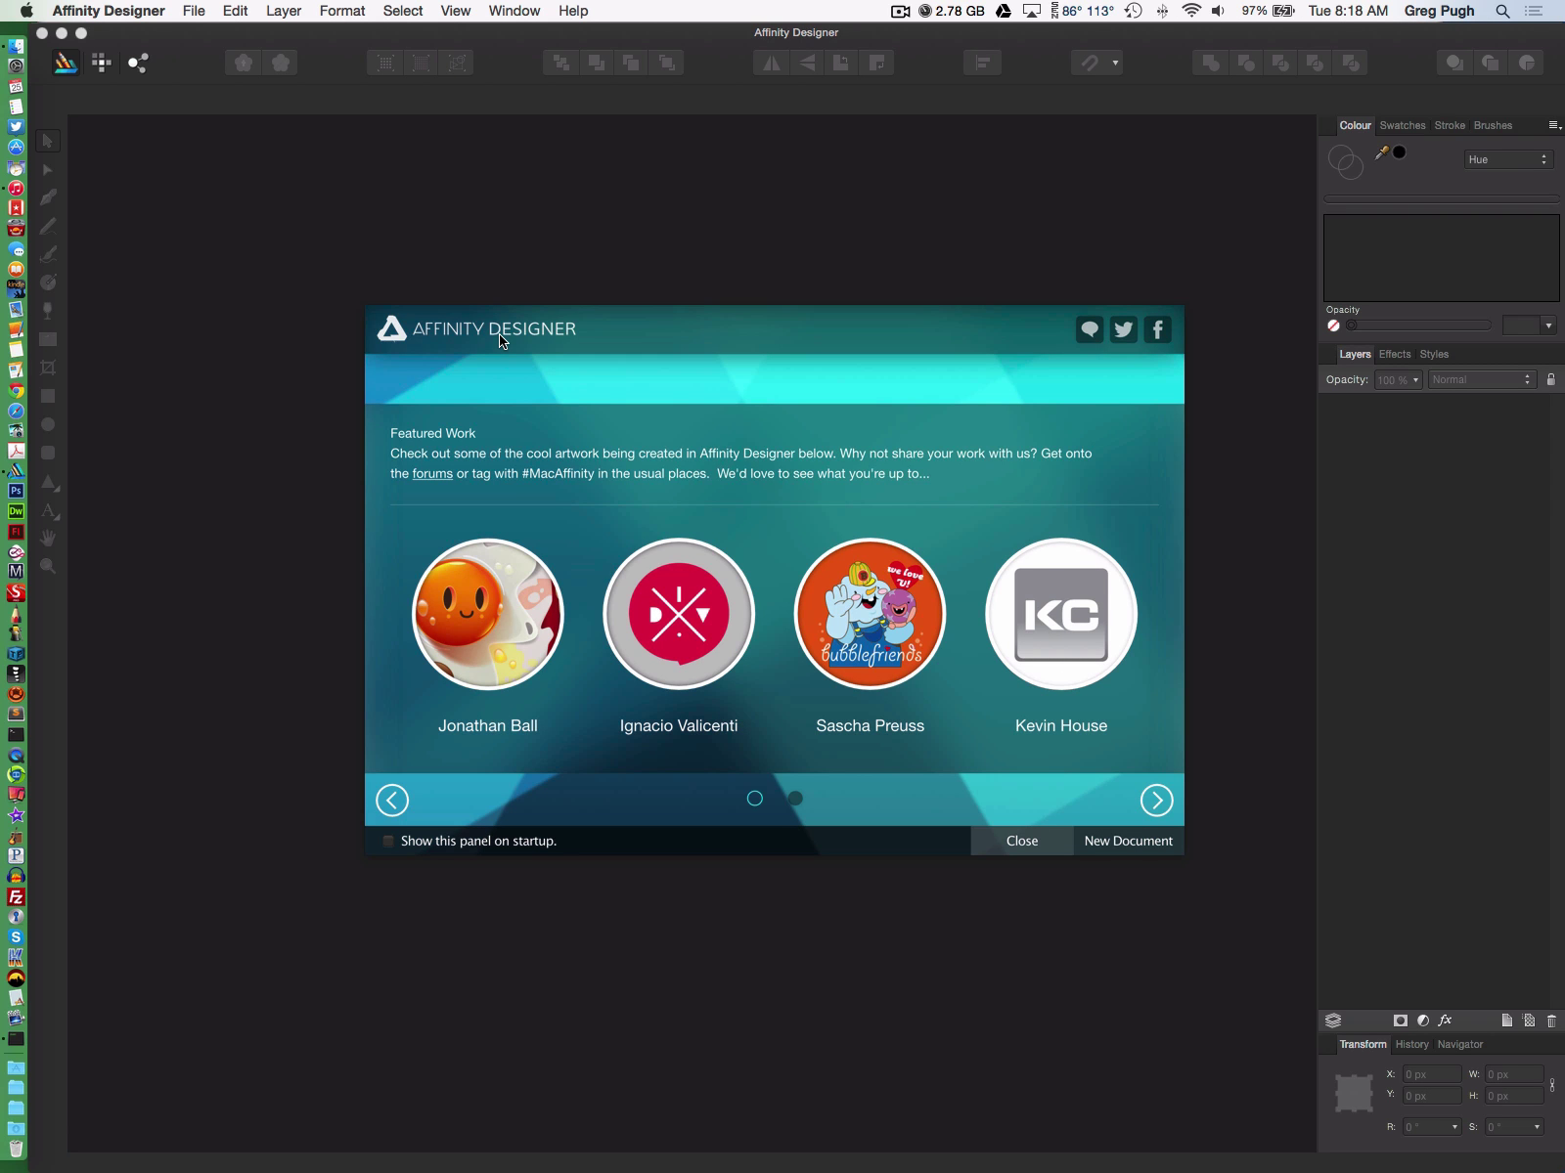Select the hand View tool
This screenshot has width=1565, height=1173.
point(47,538)
